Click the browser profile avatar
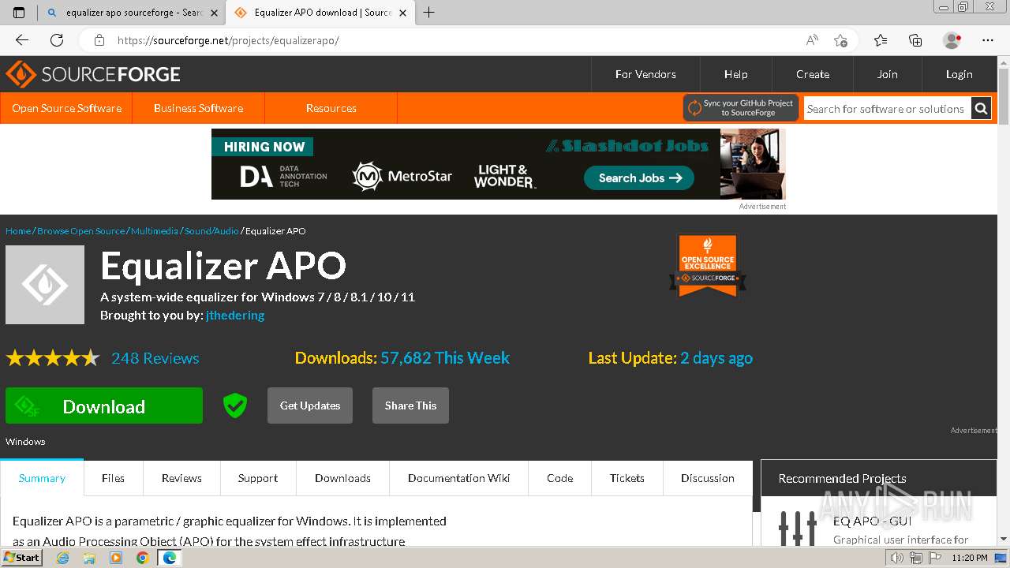This screenshot has width=1010, height=568. click(952, 40)
